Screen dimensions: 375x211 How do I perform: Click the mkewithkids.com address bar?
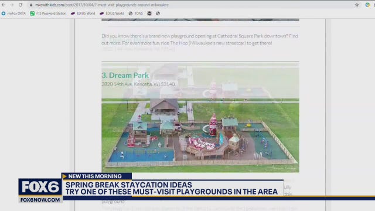tap(102, 5)
